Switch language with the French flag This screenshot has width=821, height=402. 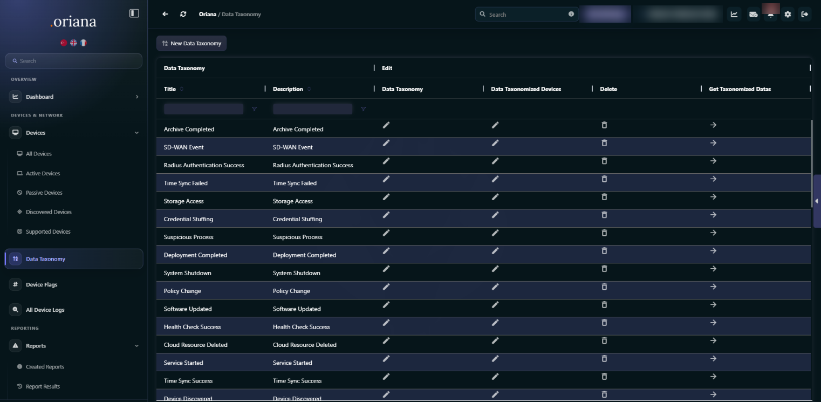[x=83, y=43]
